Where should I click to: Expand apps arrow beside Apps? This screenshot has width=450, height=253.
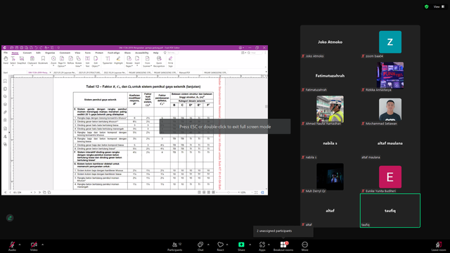[269, 245]
